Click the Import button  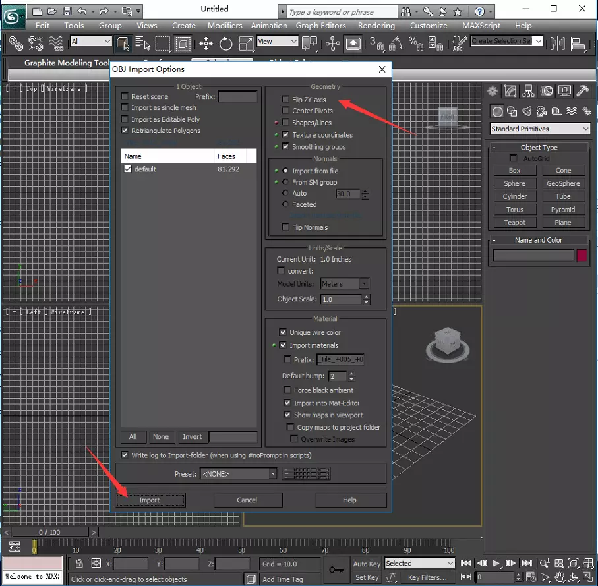click(150, 500)
